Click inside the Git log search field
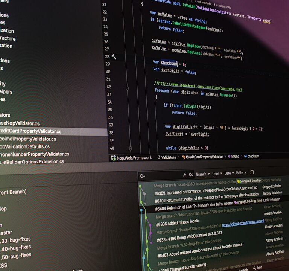 [163, 175]
